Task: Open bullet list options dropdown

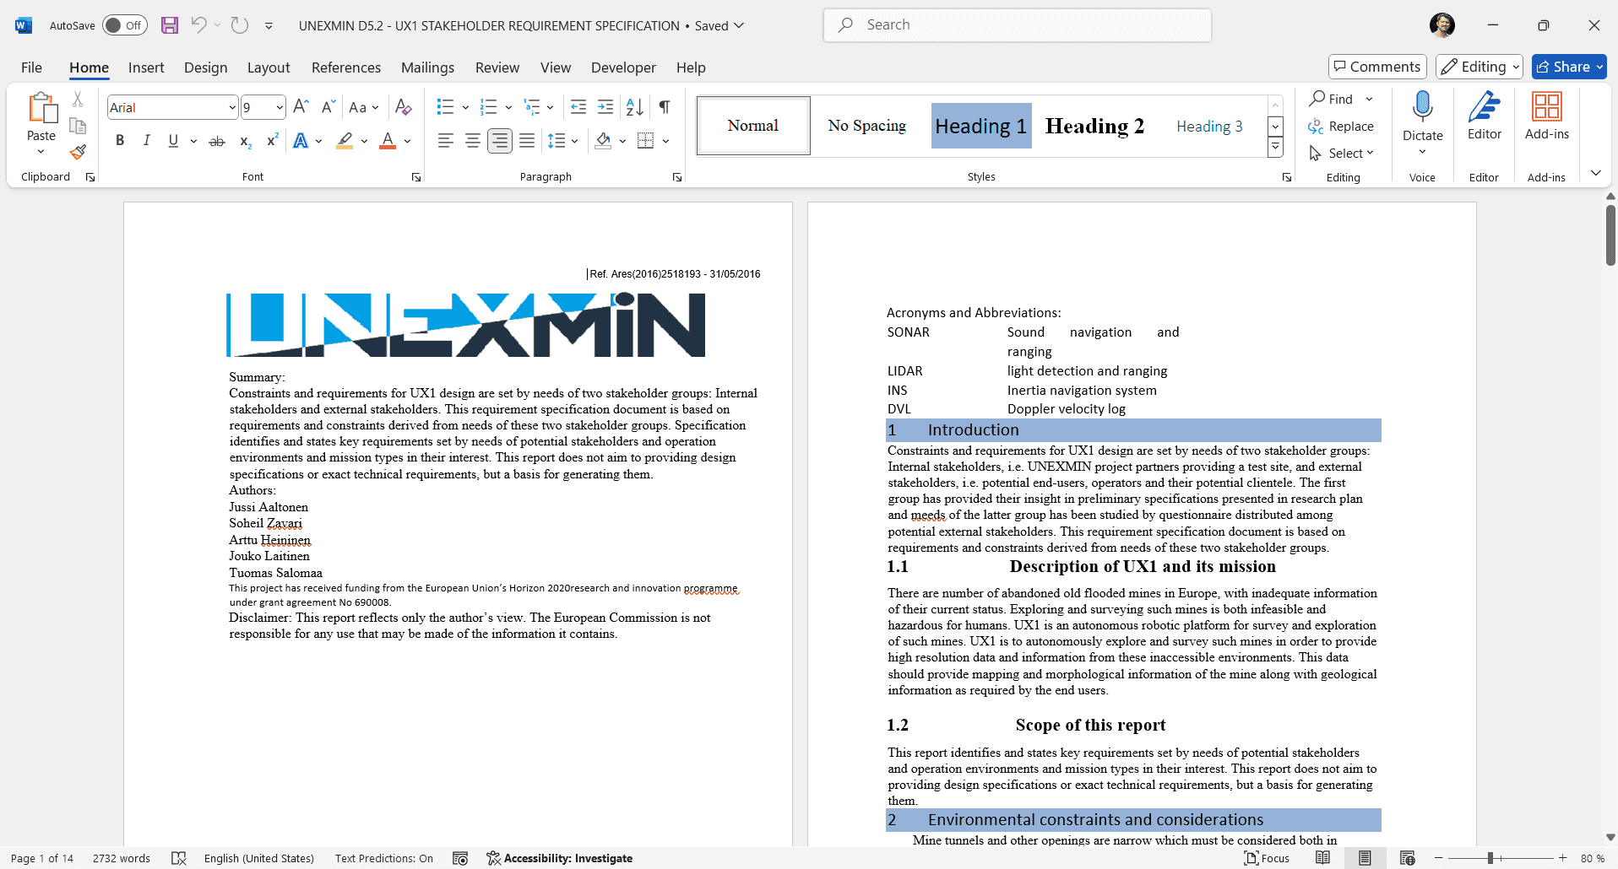Action: (465, 107)
